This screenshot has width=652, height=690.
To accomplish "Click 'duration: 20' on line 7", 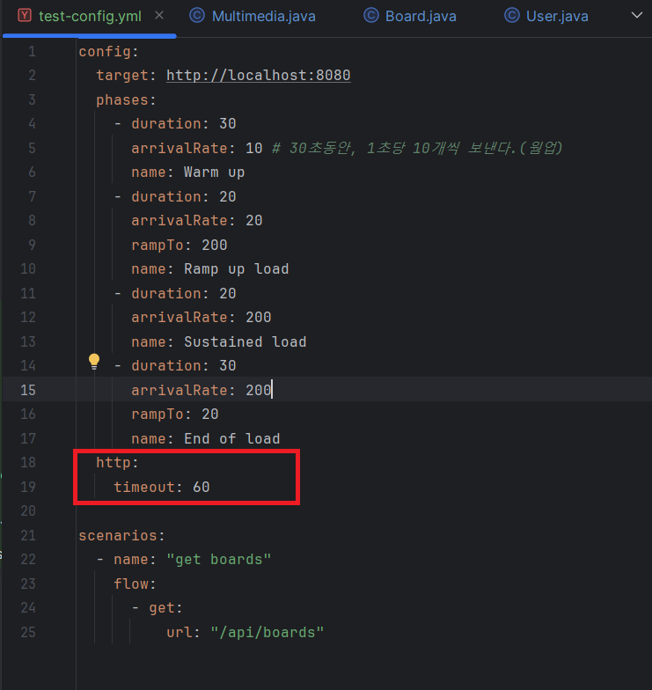I will 184,196.
